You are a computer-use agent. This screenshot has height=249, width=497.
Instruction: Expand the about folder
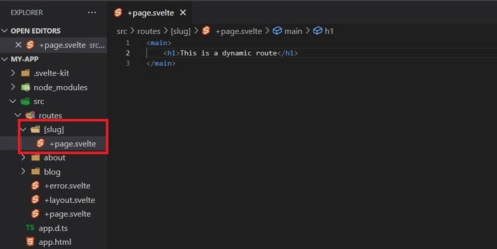pyautogui.click(x=23, y=157)
